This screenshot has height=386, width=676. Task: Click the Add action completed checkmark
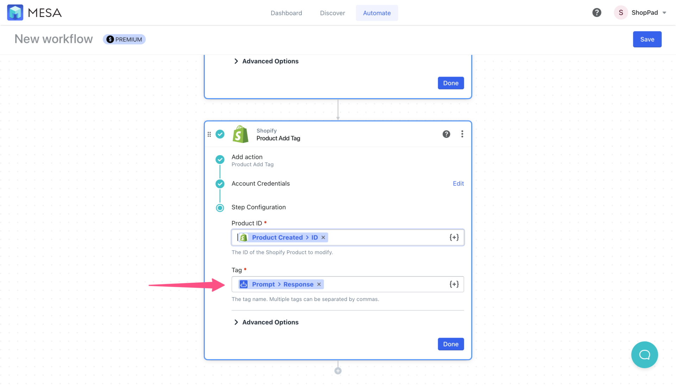pyautogui.click(x=220, y=159)
